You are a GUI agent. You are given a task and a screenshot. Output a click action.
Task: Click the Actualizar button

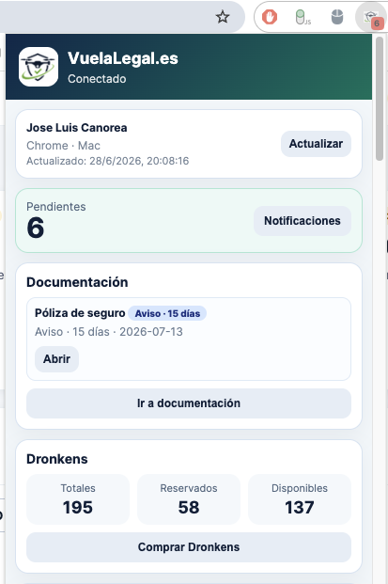click(316, 144)
